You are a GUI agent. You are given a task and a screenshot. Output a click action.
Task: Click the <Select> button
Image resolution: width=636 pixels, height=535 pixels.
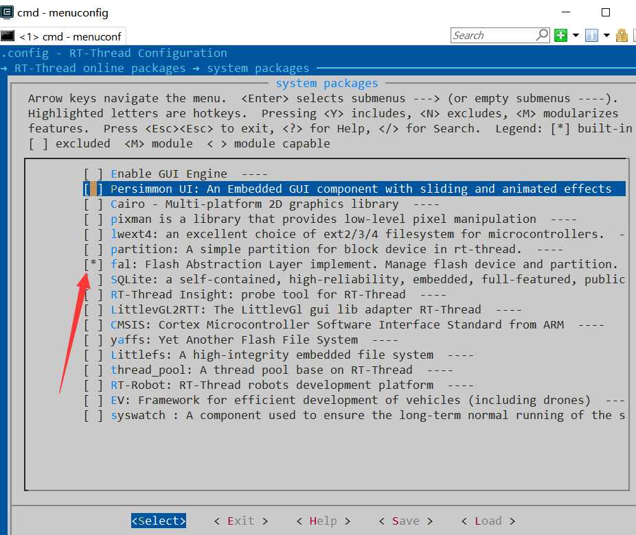(x=159, y=521)
